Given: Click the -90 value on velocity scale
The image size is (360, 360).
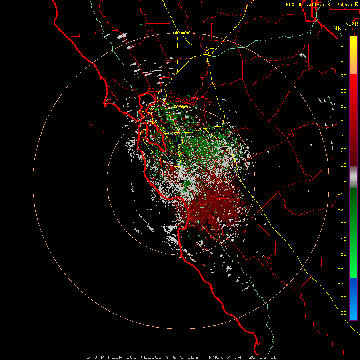Looking at the screenshot, I should [342, 313].
